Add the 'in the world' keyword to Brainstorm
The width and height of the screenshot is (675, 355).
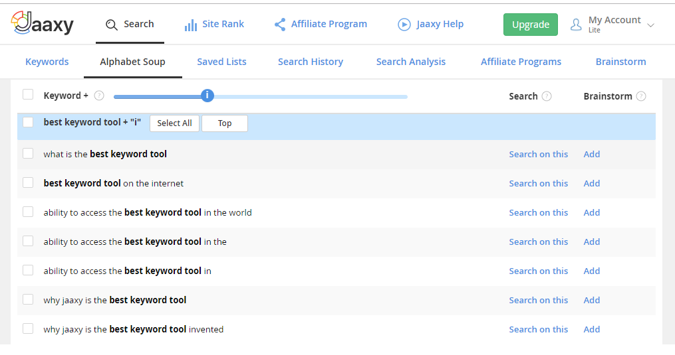click(x=591, y=213)
